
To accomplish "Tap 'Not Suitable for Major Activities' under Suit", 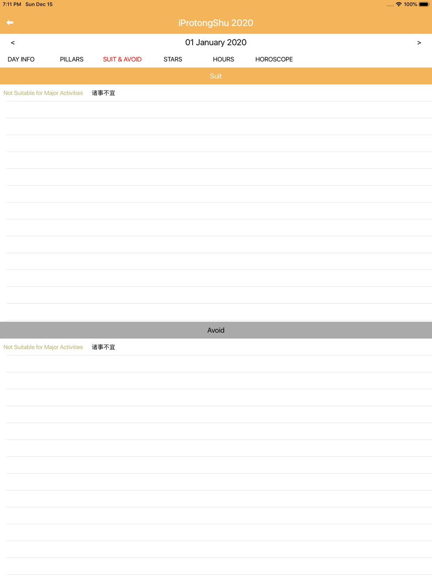I will (x=43, y=93).
